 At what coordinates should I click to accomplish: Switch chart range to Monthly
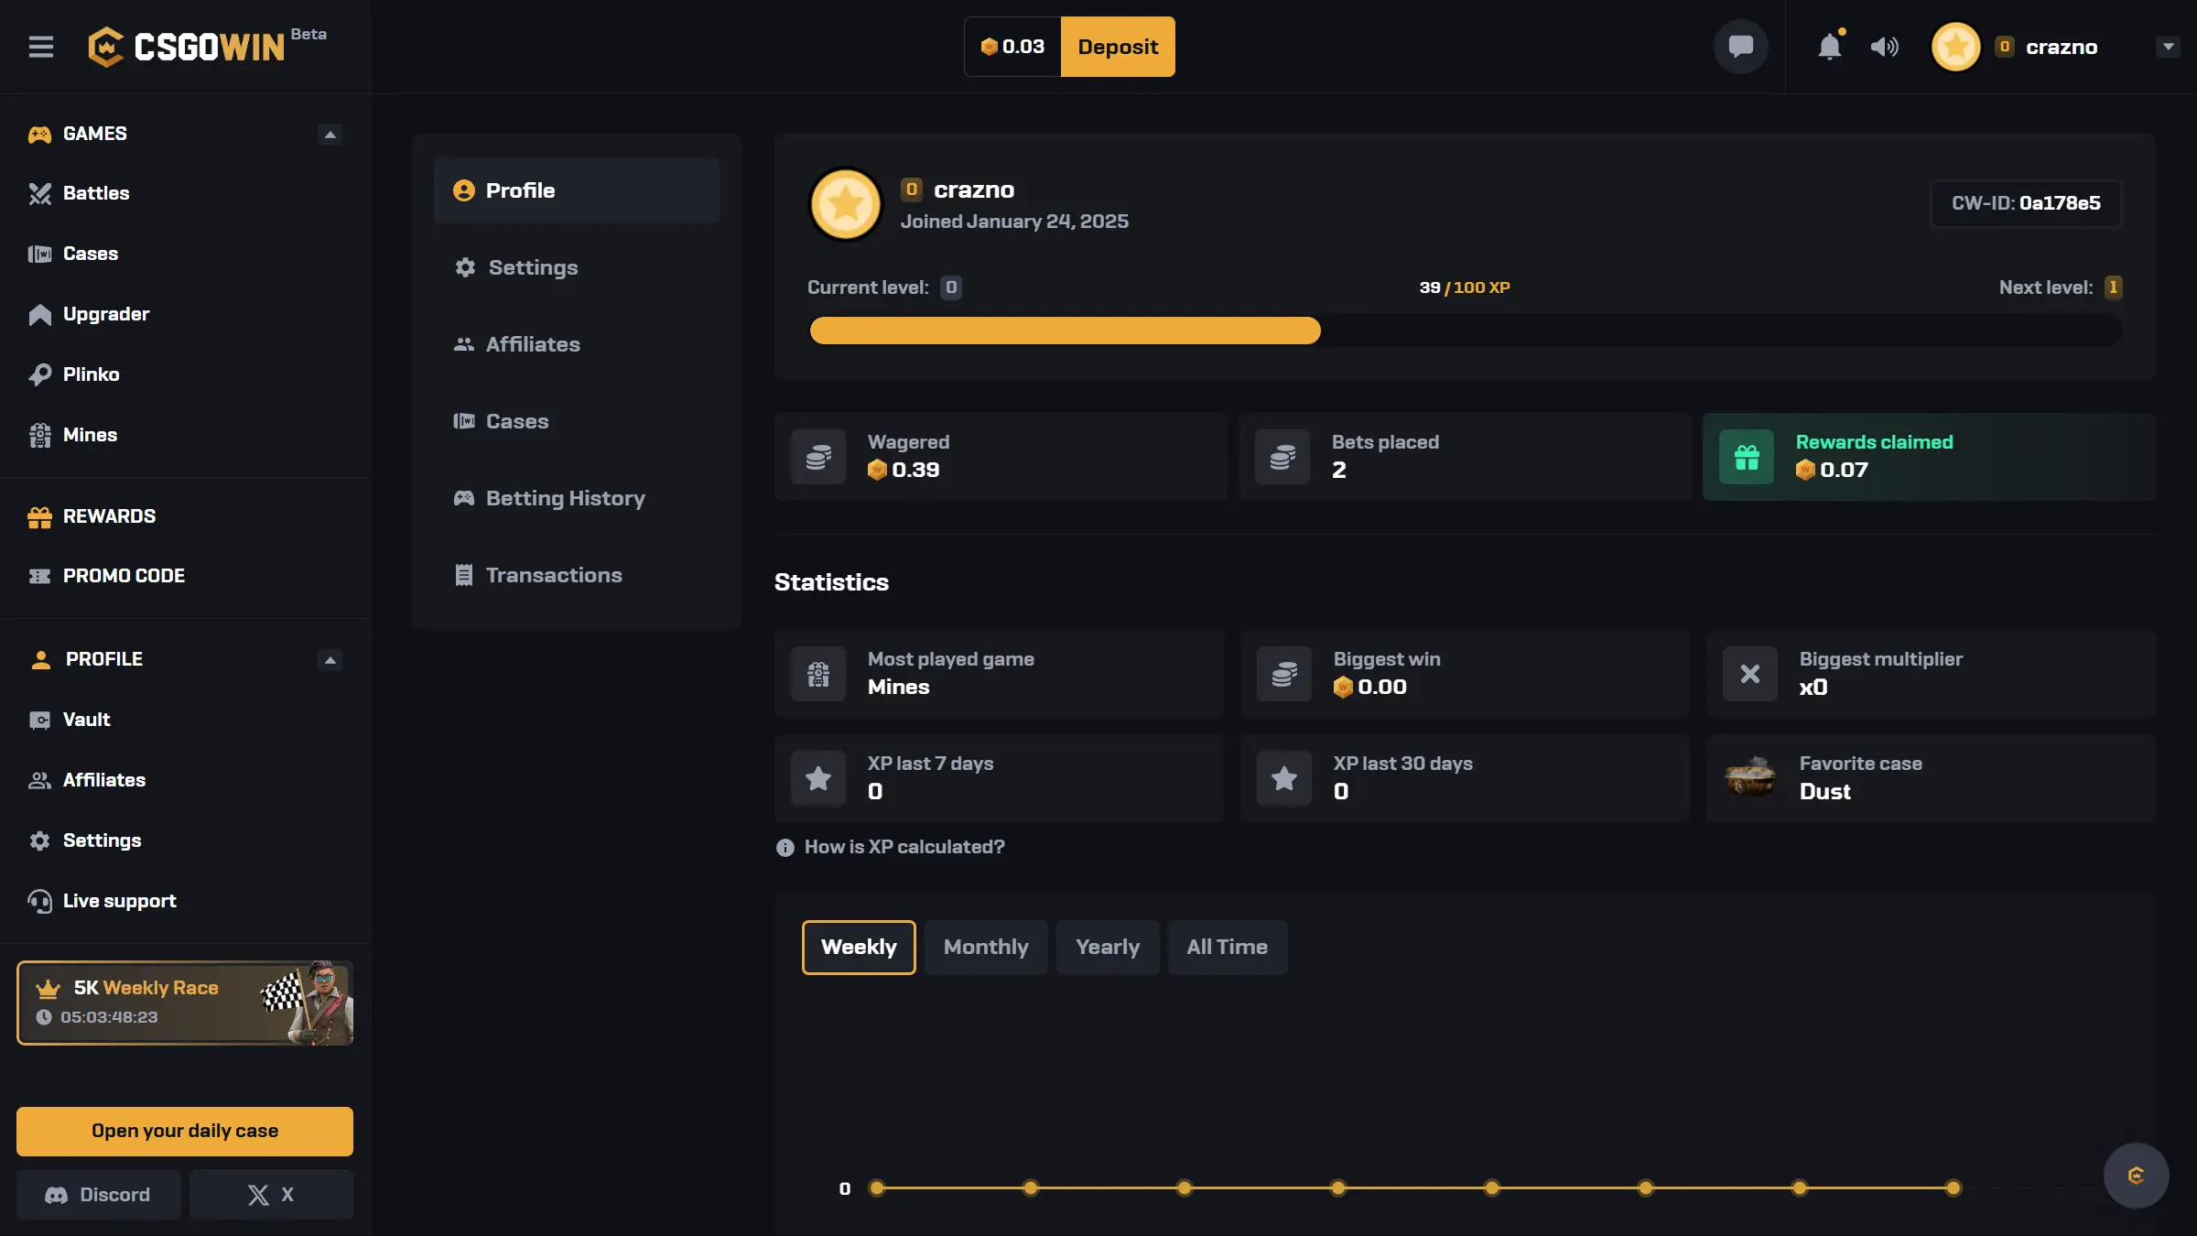(x=986, y=947)
